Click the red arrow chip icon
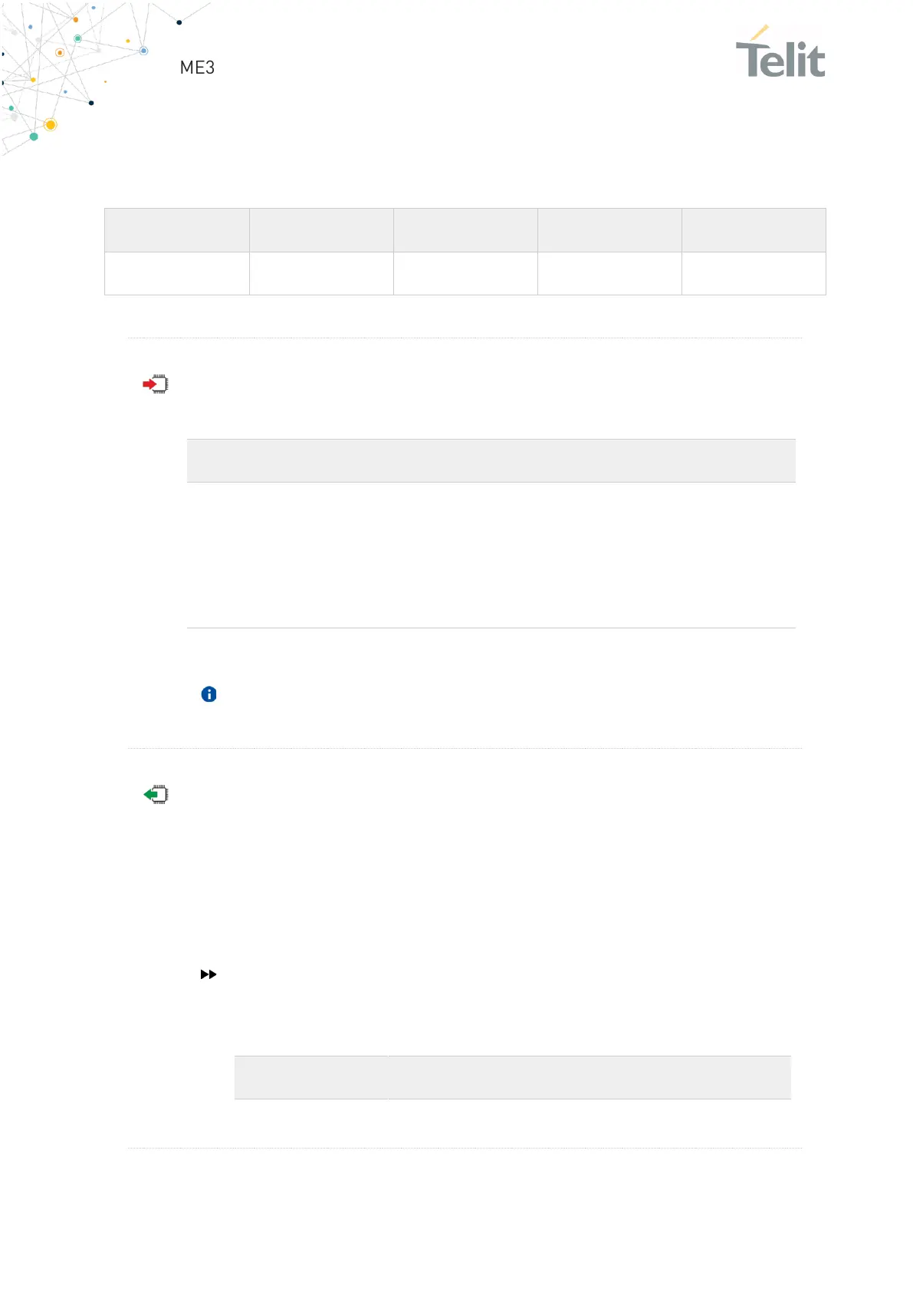Viewport: 913px width, 1292px height. click(156, 384)
